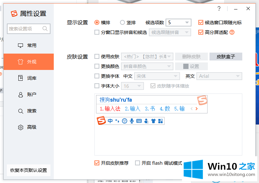Enable the 分窗口显示拼音和候选 checkbox
The image size is (259, 183).
[97, 32]
